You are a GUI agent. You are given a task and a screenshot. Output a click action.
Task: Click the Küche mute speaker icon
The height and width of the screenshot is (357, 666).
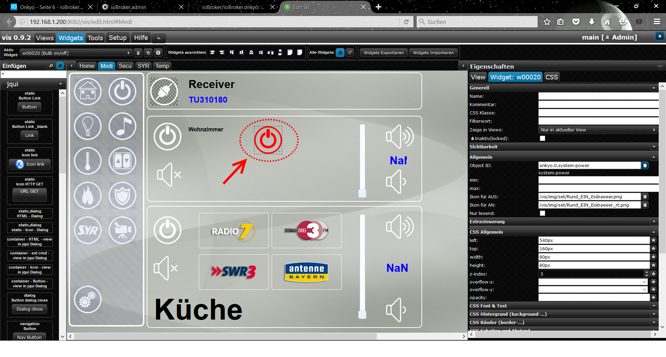point(166,268)
